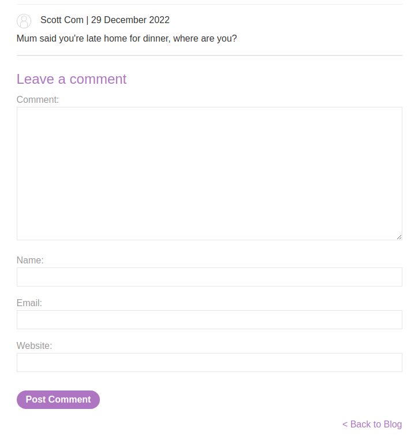Click the 'Name:' field label

(x=30, y=260)
